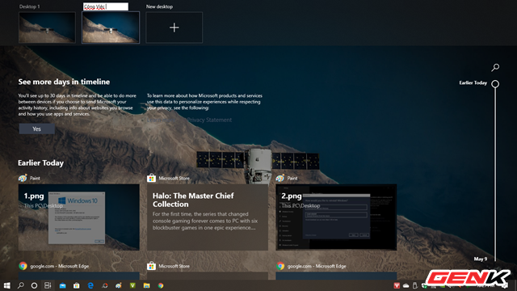Click the Paint icon above 2.png card
517x291 pixels.
pyautogui.click(x=280, y=178)
